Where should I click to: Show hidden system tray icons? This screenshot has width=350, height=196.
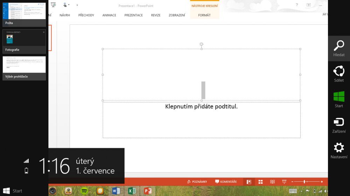[301, 191]
